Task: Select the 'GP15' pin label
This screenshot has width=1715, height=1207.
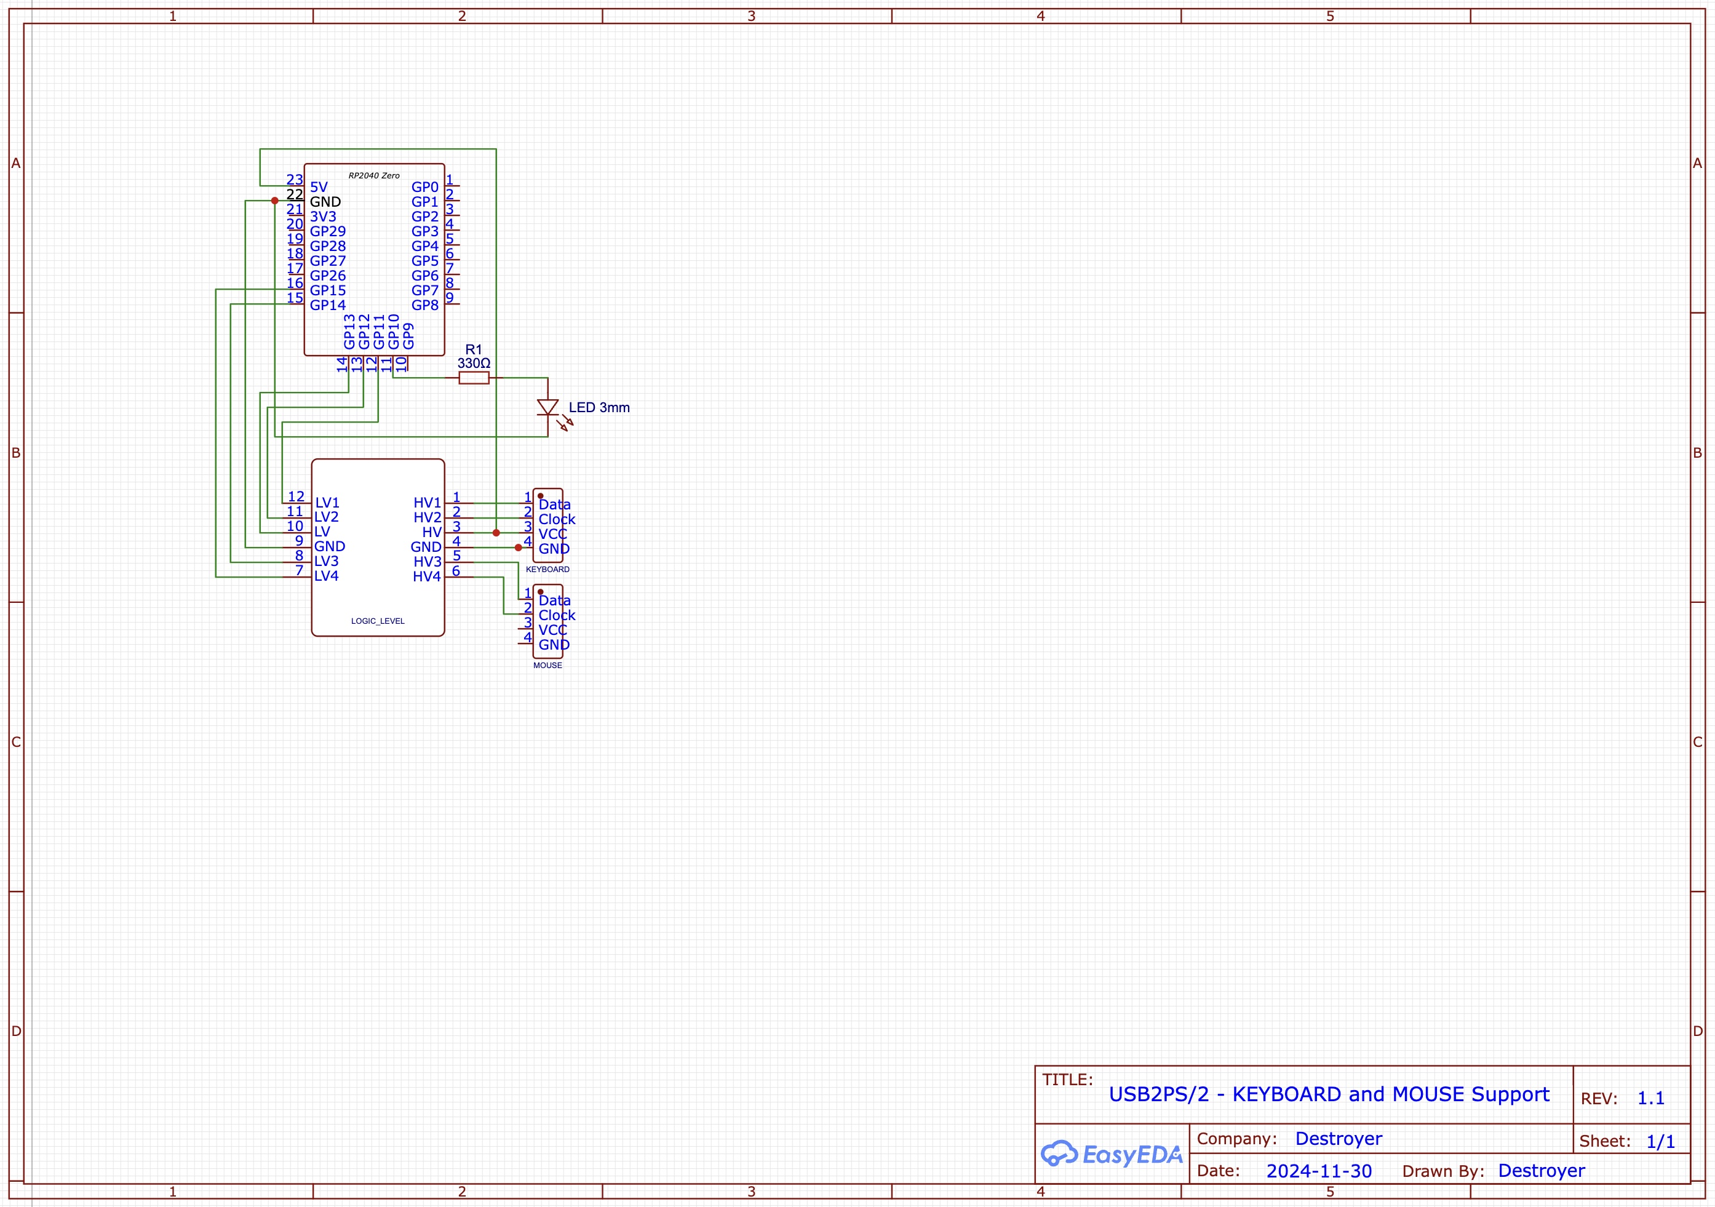Action: pyautogui.click(x=328, y=290)
